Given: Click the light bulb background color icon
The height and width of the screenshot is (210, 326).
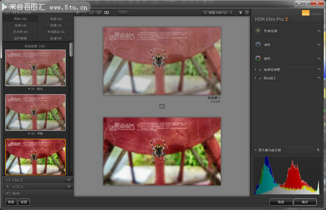Looking at the screenshot, I should 240,12.
